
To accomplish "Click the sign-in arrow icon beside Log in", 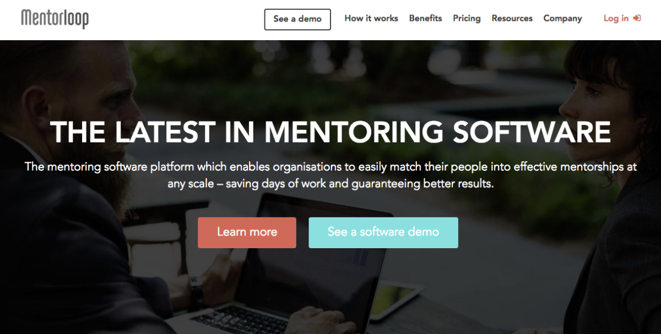I will [x=637, y=18].
